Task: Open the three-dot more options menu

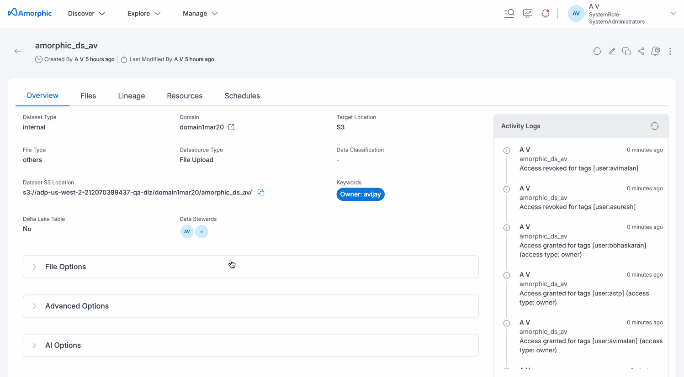Action: tap(670, 51)
